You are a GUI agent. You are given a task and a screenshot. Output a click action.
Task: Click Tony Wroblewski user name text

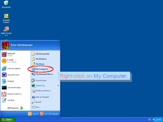[21, 45]
